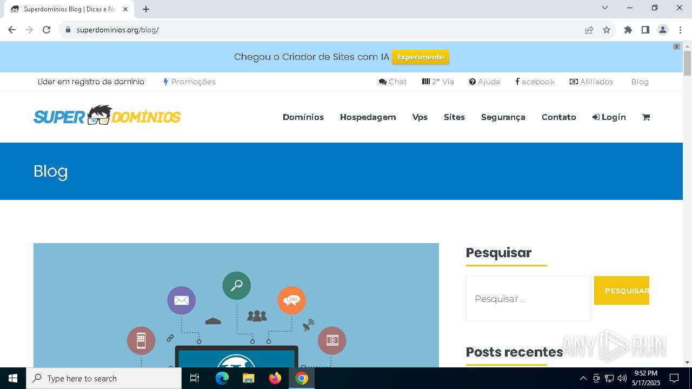
Task: Click the page vertical scrollbar thumb
Action: (687, 64)
